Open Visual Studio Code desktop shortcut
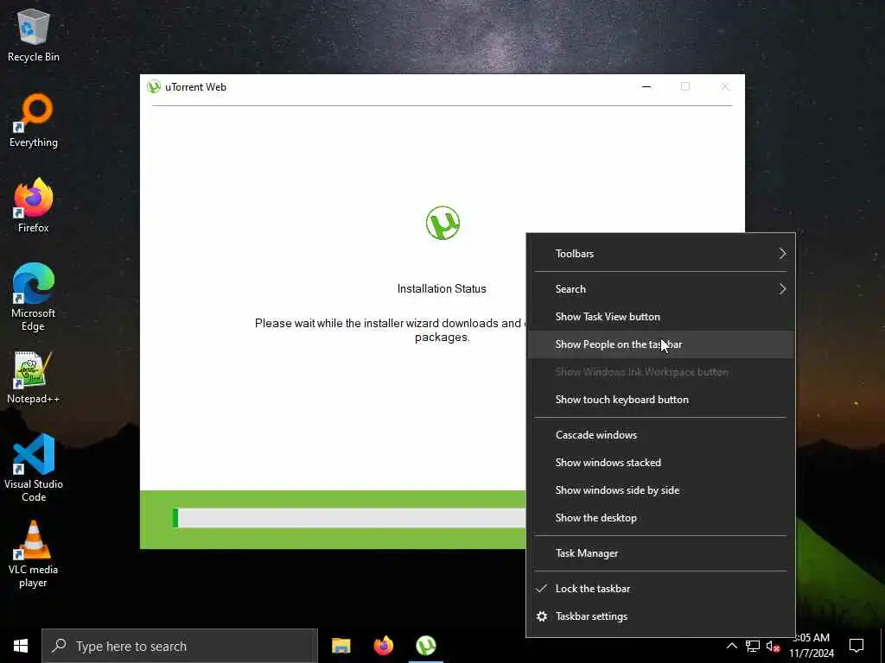 [x=34, y=468]
